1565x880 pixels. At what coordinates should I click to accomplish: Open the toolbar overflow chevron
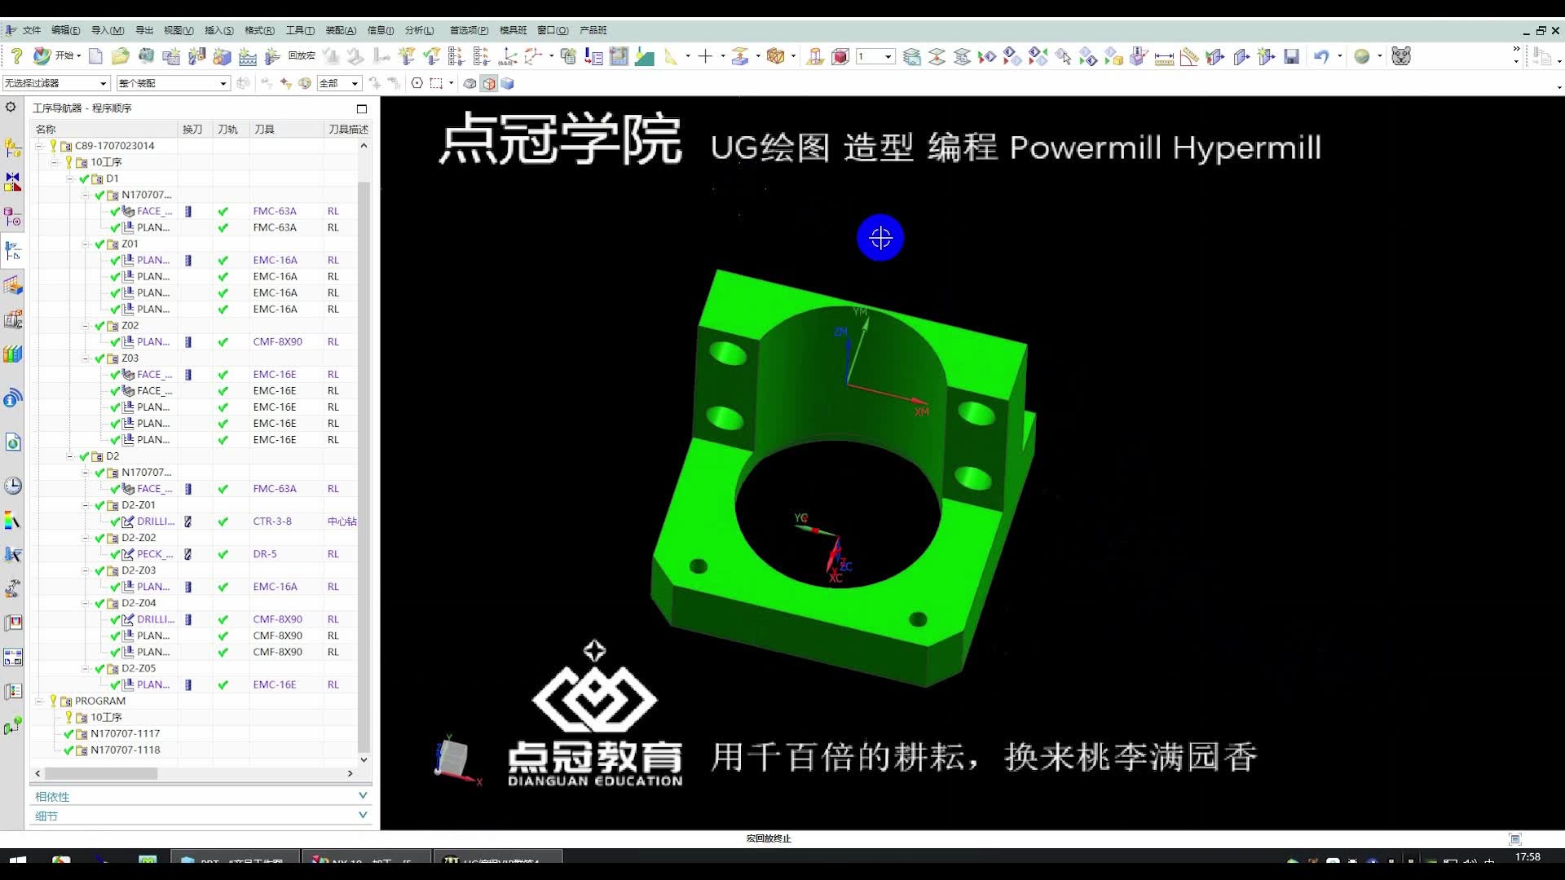coord(1516,50)
